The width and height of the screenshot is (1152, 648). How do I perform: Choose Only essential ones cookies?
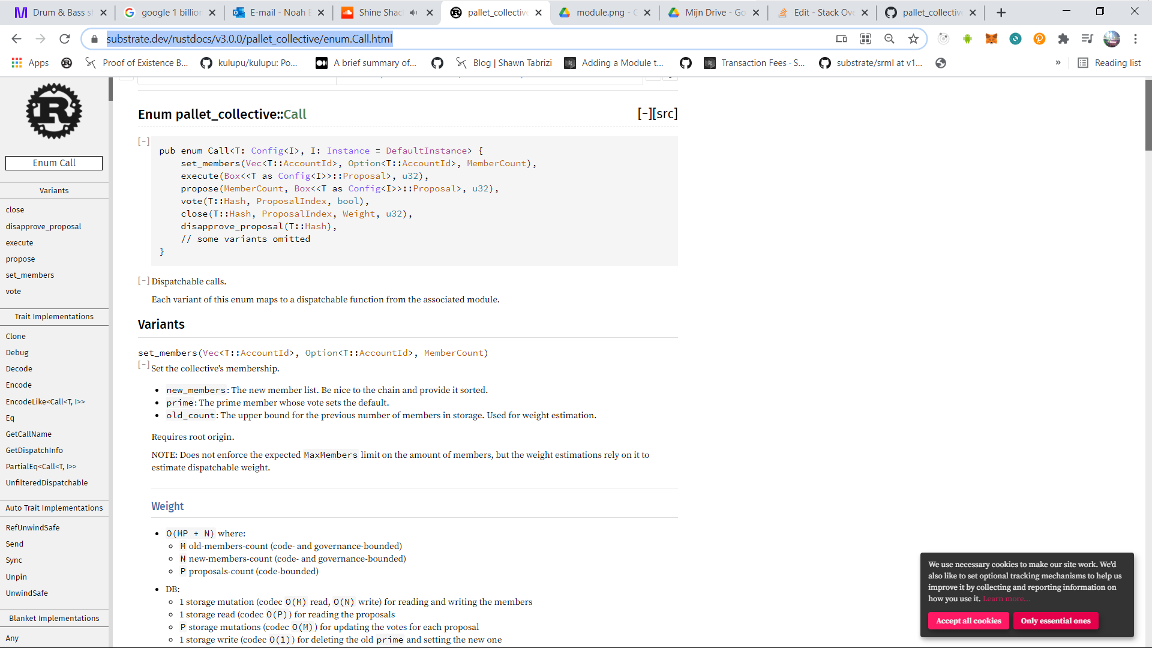pyautogui.click(x=1055, y=621)
